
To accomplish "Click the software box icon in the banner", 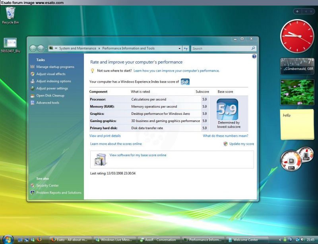I will (101, 160).
